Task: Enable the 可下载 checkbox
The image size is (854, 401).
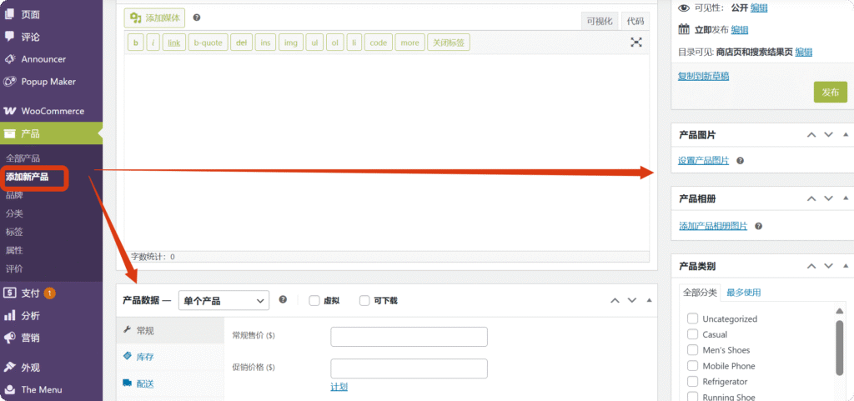Action: point(364,300)
